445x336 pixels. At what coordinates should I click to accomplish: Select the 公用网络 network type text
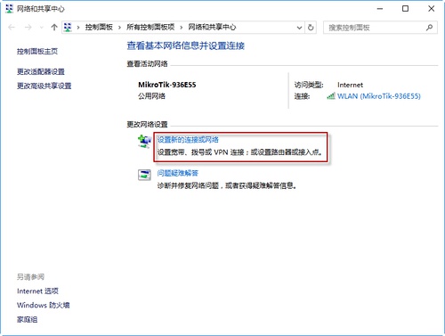151,96
